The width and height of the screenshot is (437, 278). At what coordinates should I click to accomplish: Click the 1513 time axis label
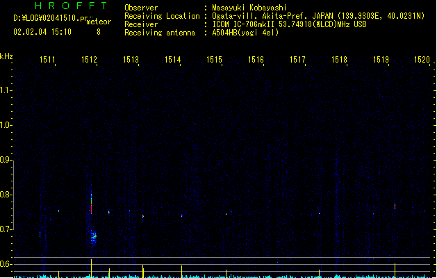point(131,60)
